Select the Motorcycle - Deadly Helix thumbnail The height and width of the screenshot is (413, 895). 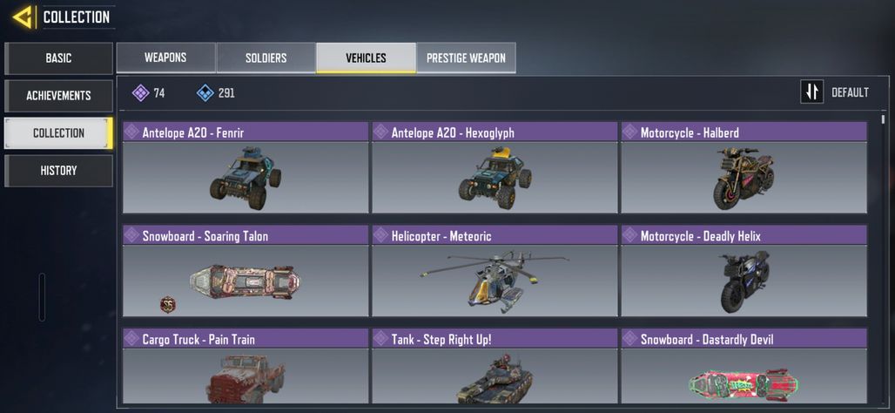coord(744,281)
